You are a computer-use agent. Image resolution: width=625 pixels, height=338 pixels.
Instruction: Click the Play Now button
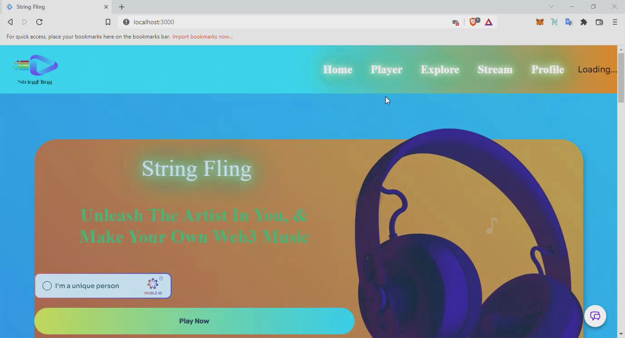[x=194, y=321]
